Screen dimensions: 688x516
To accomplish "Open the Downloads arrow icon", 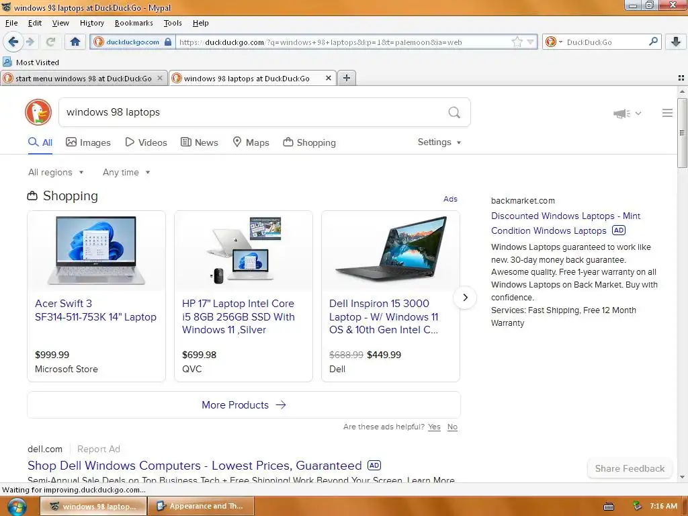I will [x=676, y=42].
